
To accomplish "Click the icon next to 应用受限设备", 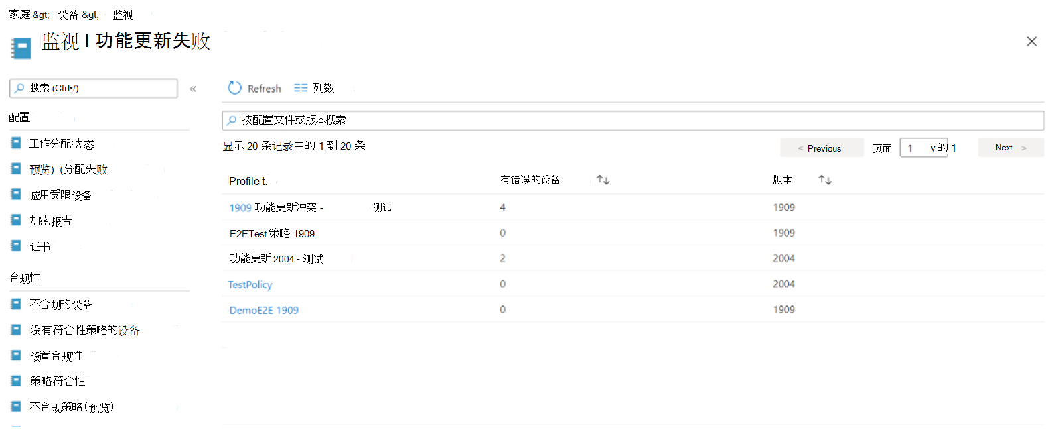I will click(16, 194).
